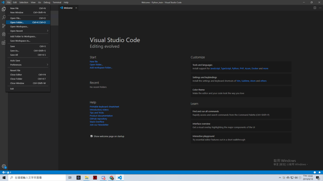The height and width of the screenshot is (181, 323).
Task: Toggle Show welcome page on startup
Action: pyautogui.click(x=91, y=136)
